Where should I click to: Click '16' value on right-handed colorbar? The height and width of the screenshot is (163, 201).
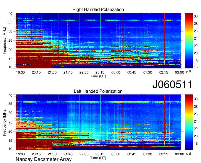tap(196, 67)
